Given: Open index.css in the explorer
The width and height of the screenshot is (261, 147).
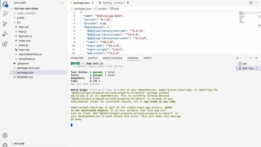Looking at the screenshot, I should [x=24, y=41].
